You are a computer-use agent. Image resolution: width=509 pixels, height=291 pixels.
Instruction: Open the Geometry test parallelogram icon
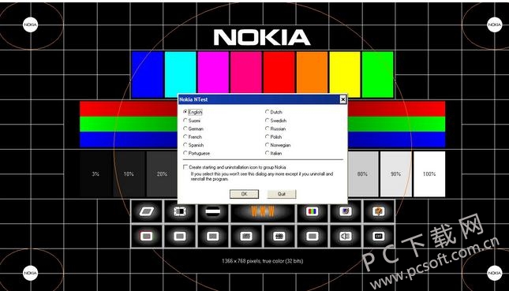pos(147,212)
